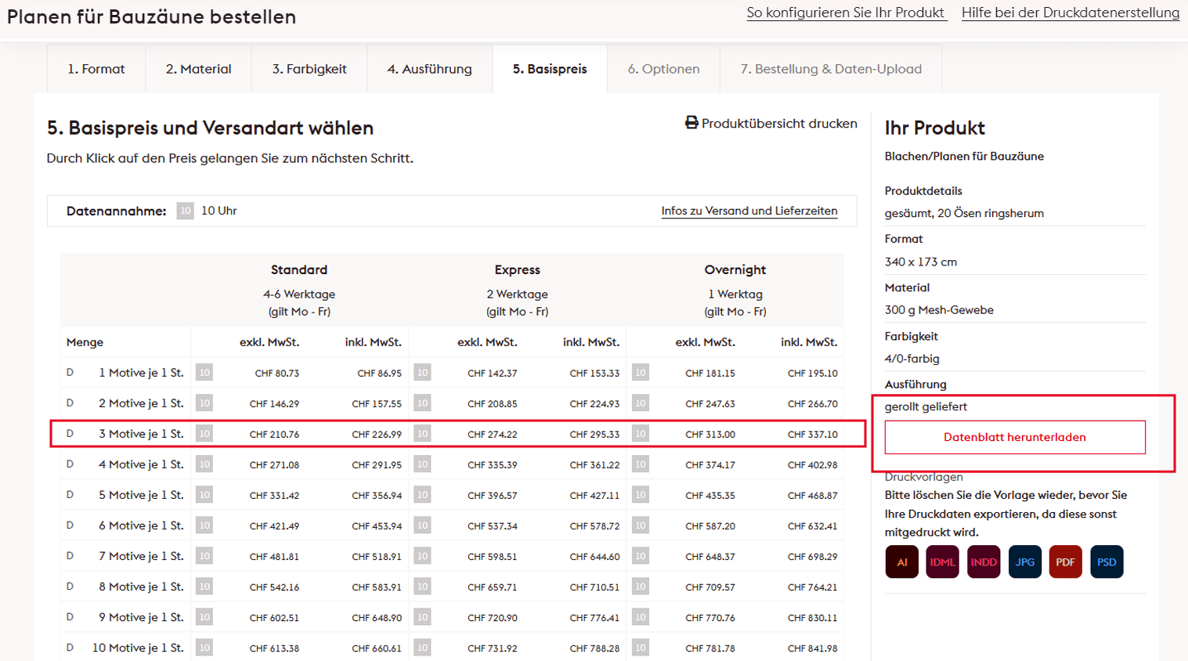Download the INDD print template
1188x661 pixels.
click(x=984, y=562)
